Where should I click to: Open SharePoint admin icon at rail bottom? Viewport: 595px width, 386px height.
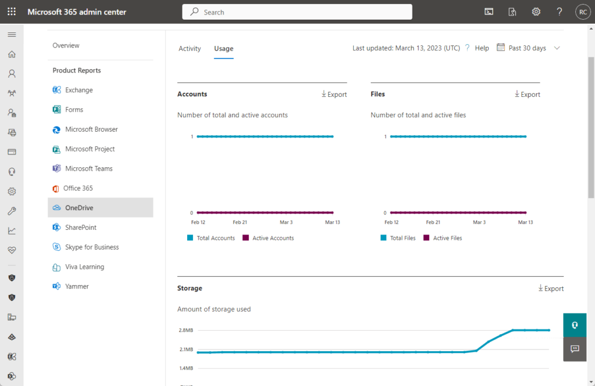tap(12, 376)
